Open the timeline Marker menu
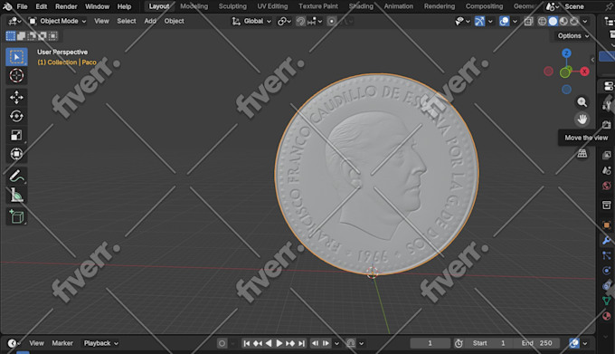This screenshot has width=615, height=354. (62, 343)
